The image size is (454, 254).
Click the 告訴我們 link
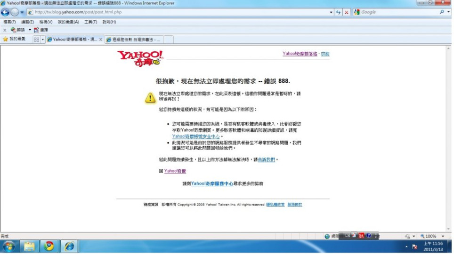267,160
